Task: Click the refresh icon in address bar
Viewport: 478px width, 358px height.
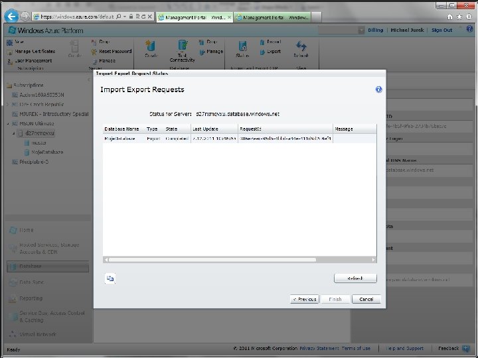Action: pos(143,17)
